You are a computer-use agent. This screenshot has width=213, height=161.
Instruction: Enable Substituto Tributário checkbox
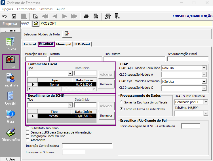pyautogui.click(x=28, y=128)
